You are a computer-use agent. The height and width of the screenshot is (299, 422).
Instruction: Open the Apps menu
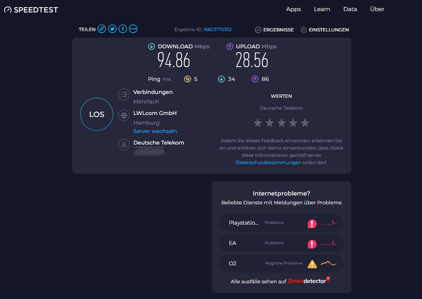293,10
